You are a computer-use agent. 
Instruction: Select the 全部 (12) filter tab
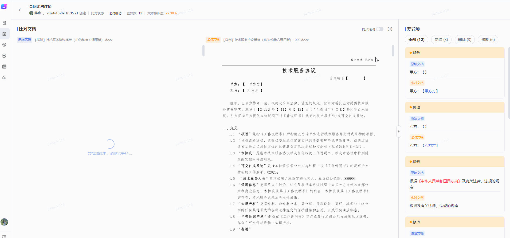417,40
